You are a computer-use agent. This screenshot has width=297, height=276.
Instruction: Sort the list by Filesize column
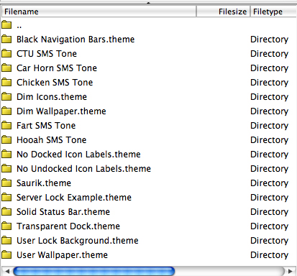223,11
